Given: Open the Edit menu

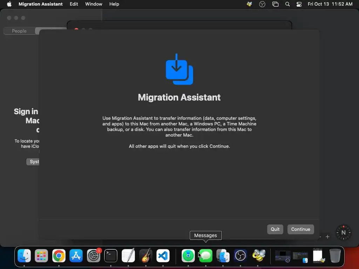Looking at the screenshot, I should click(74, 4).
